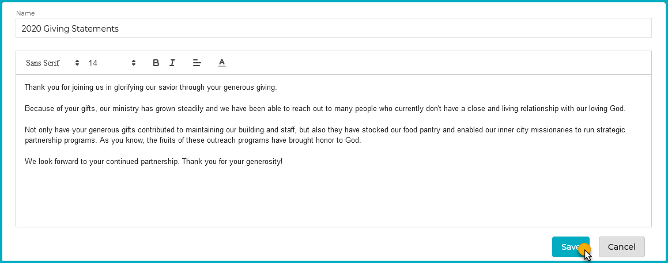Click the up-down arrows beside Sans Serif
Screen dimensions: 668x263
pyautogui.click(x=77, y=63)
